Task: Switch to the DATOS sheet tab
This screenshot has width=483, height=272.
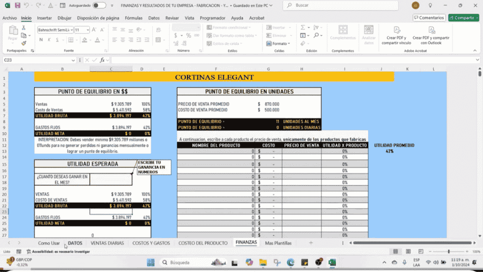Action: coord(75,243)
